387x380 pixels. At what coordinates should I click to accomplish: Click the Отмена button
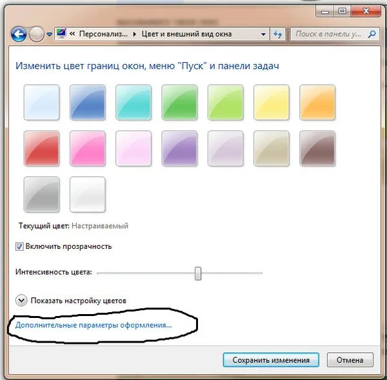pyautogui.click(x=350, y=360)
